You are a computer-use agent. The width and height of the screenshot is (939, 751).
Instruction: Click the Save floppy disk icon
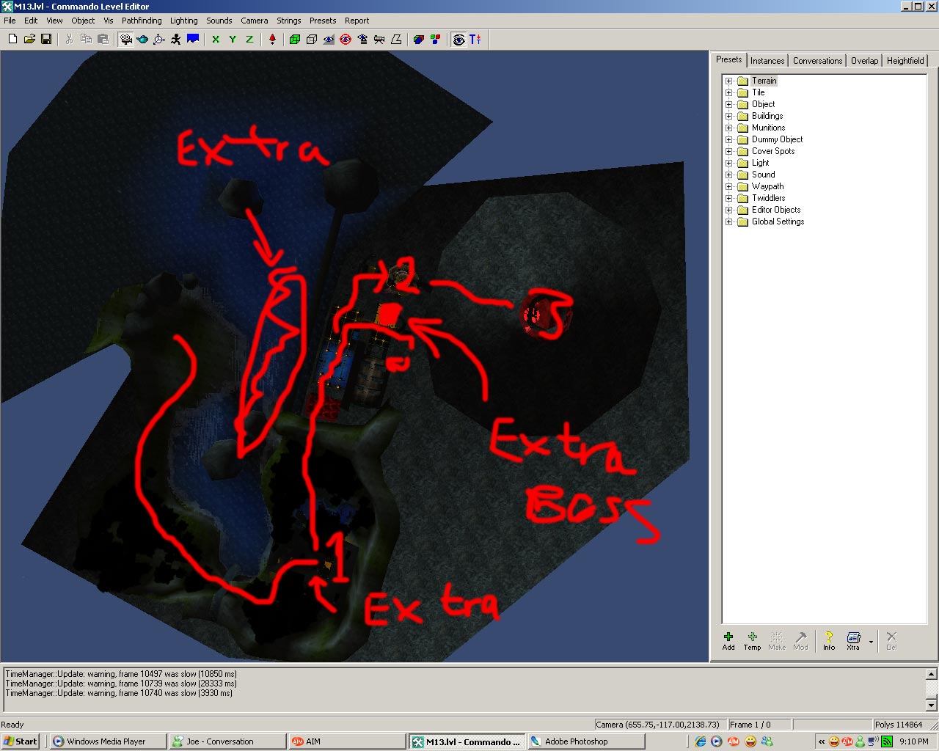click(46, 40)
